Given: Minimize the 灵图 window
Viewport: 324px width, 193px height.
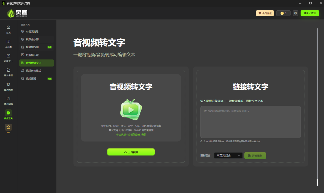Looking at the screenshot, I should click(300, 3).
